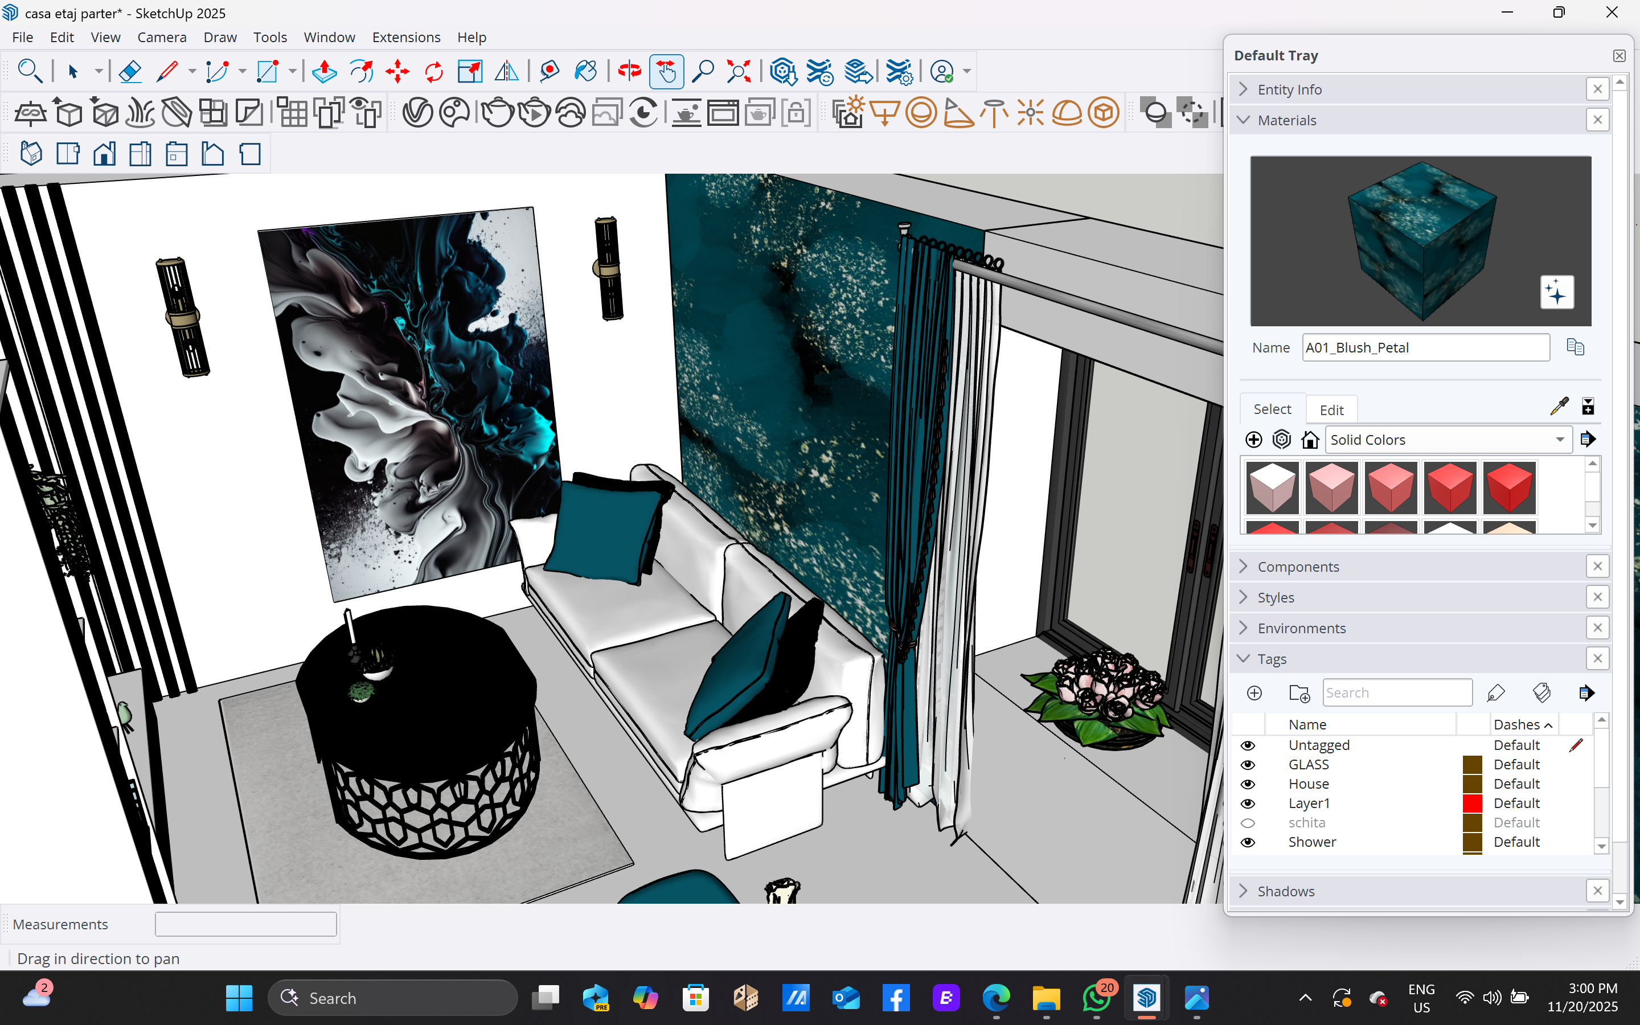Screen dimensions: 1640x1025
Task: Switch to the Edit materials tab
Action: point(1331,410)
